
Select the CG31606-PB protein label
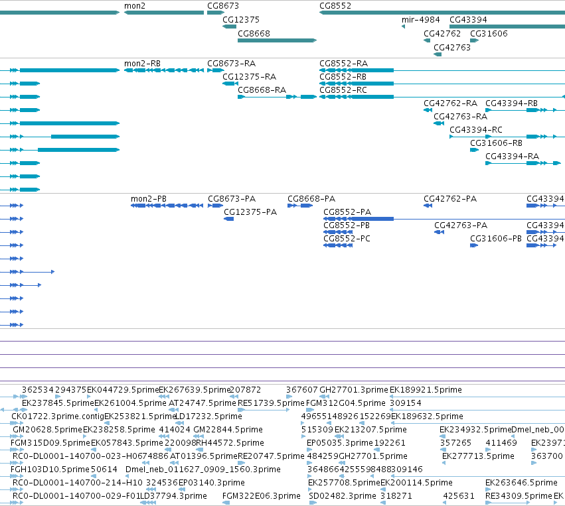[x=496, y=239]
